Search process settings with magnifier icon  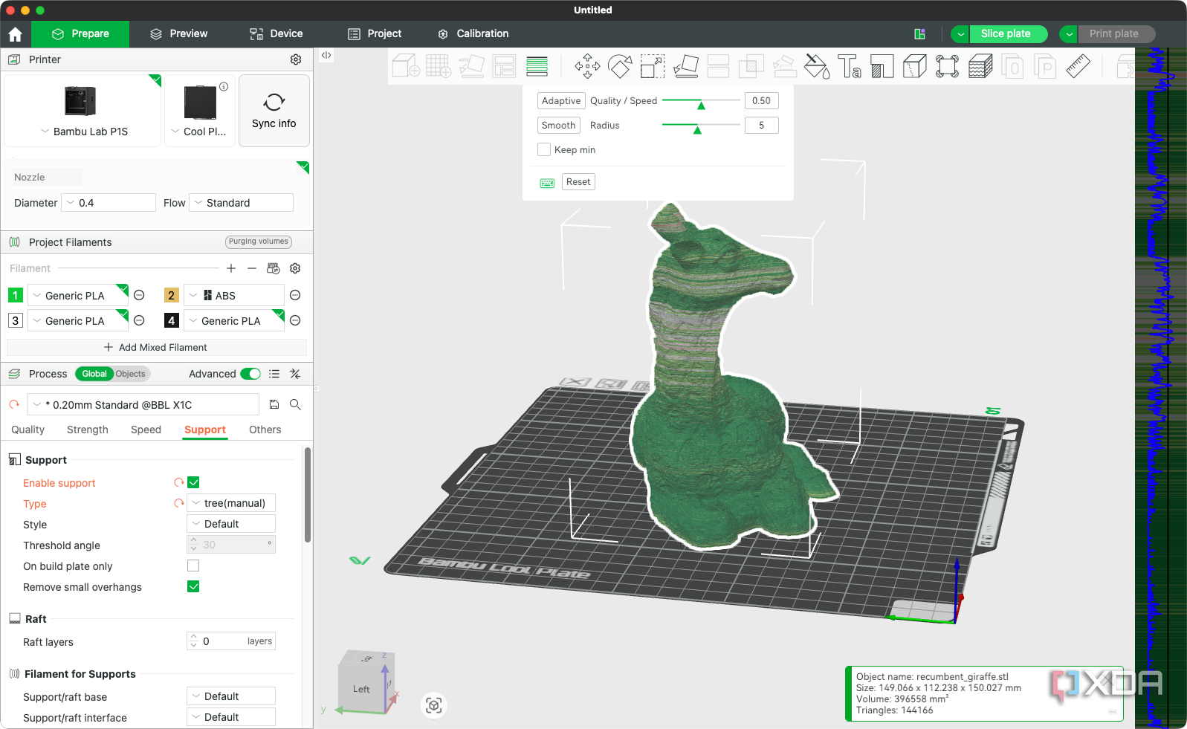click(295, 404)
